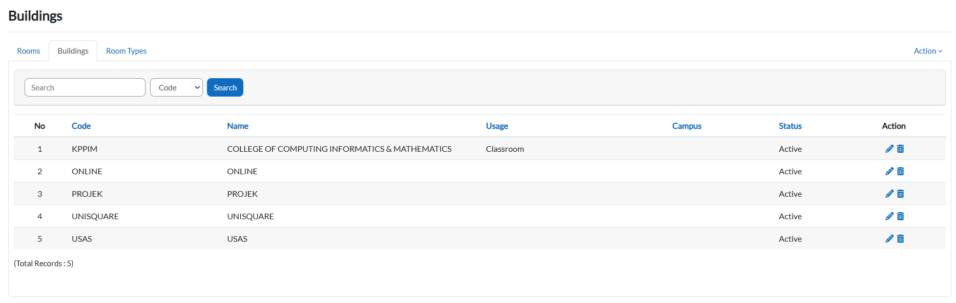Sort table by Code column
956x303 pixels.
(81, 126)
